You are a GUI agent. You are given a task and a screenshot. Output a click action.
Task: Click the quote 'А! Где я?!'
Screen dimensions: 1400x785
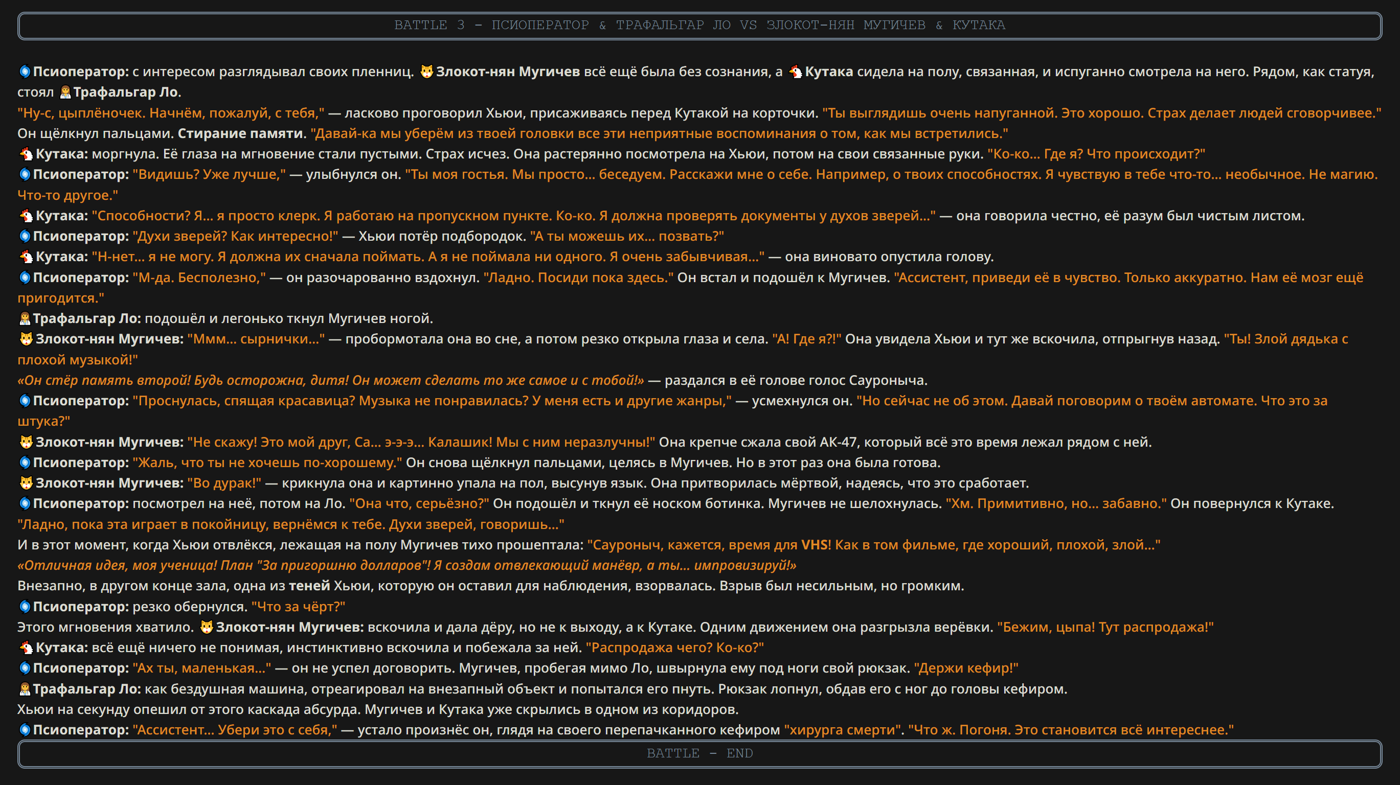coord(806,339)
